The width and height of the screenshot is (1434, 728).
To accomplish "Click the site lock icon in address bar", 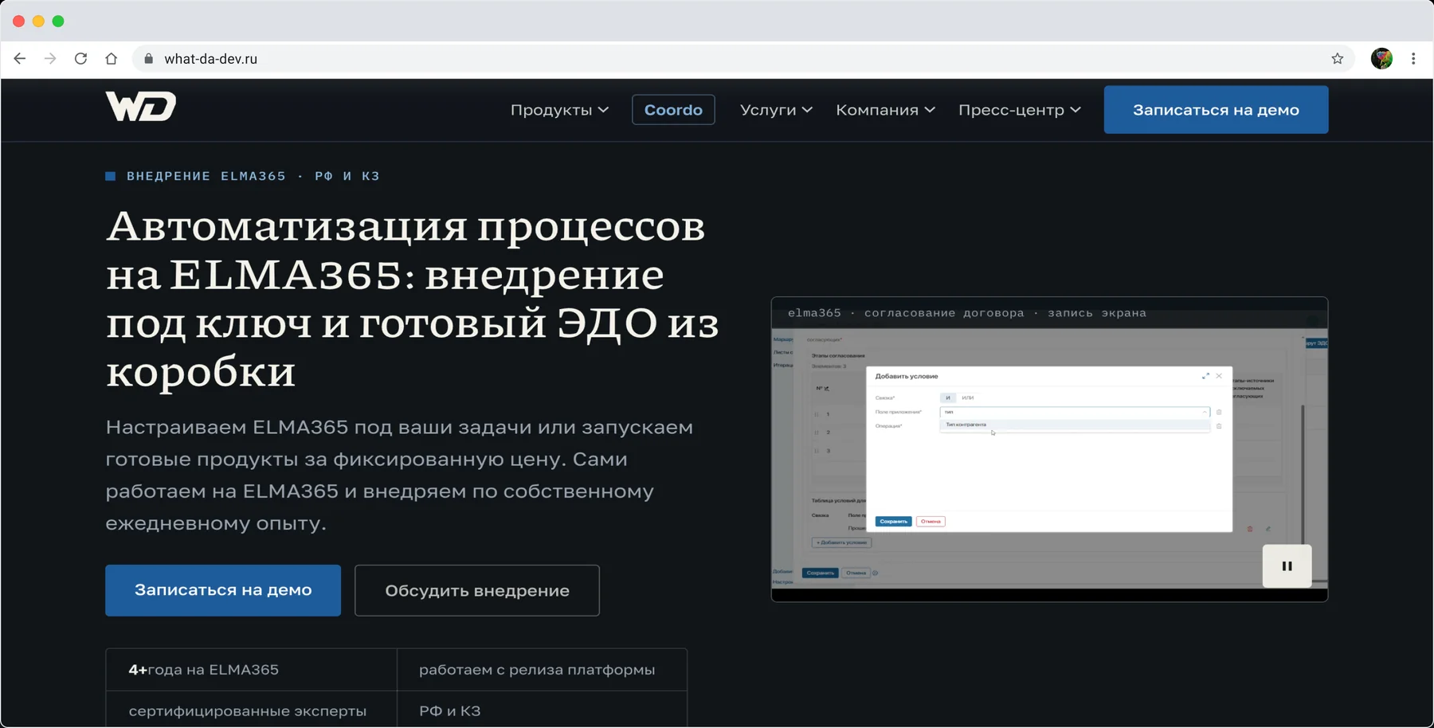I will coord(148,59).
